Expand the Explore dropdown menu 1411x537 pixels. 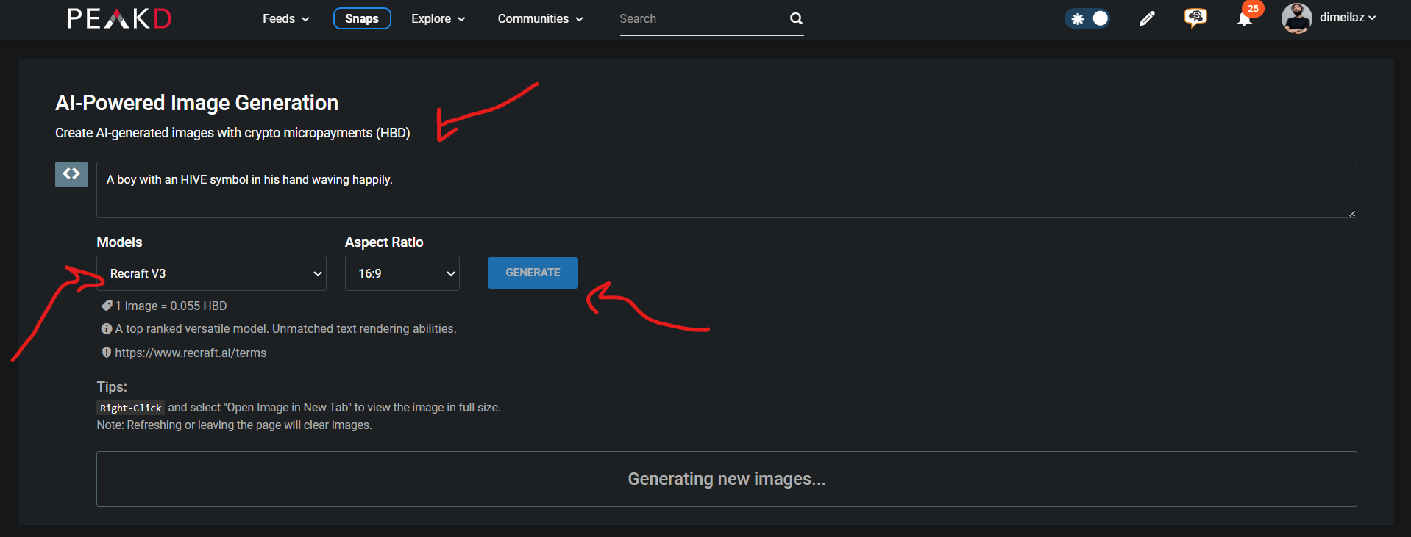click(x=438, y=18)
